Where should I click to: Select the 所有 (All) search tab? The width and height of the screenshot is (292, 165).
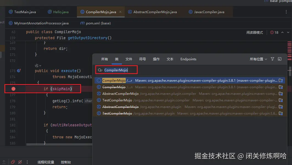(104, 59)
